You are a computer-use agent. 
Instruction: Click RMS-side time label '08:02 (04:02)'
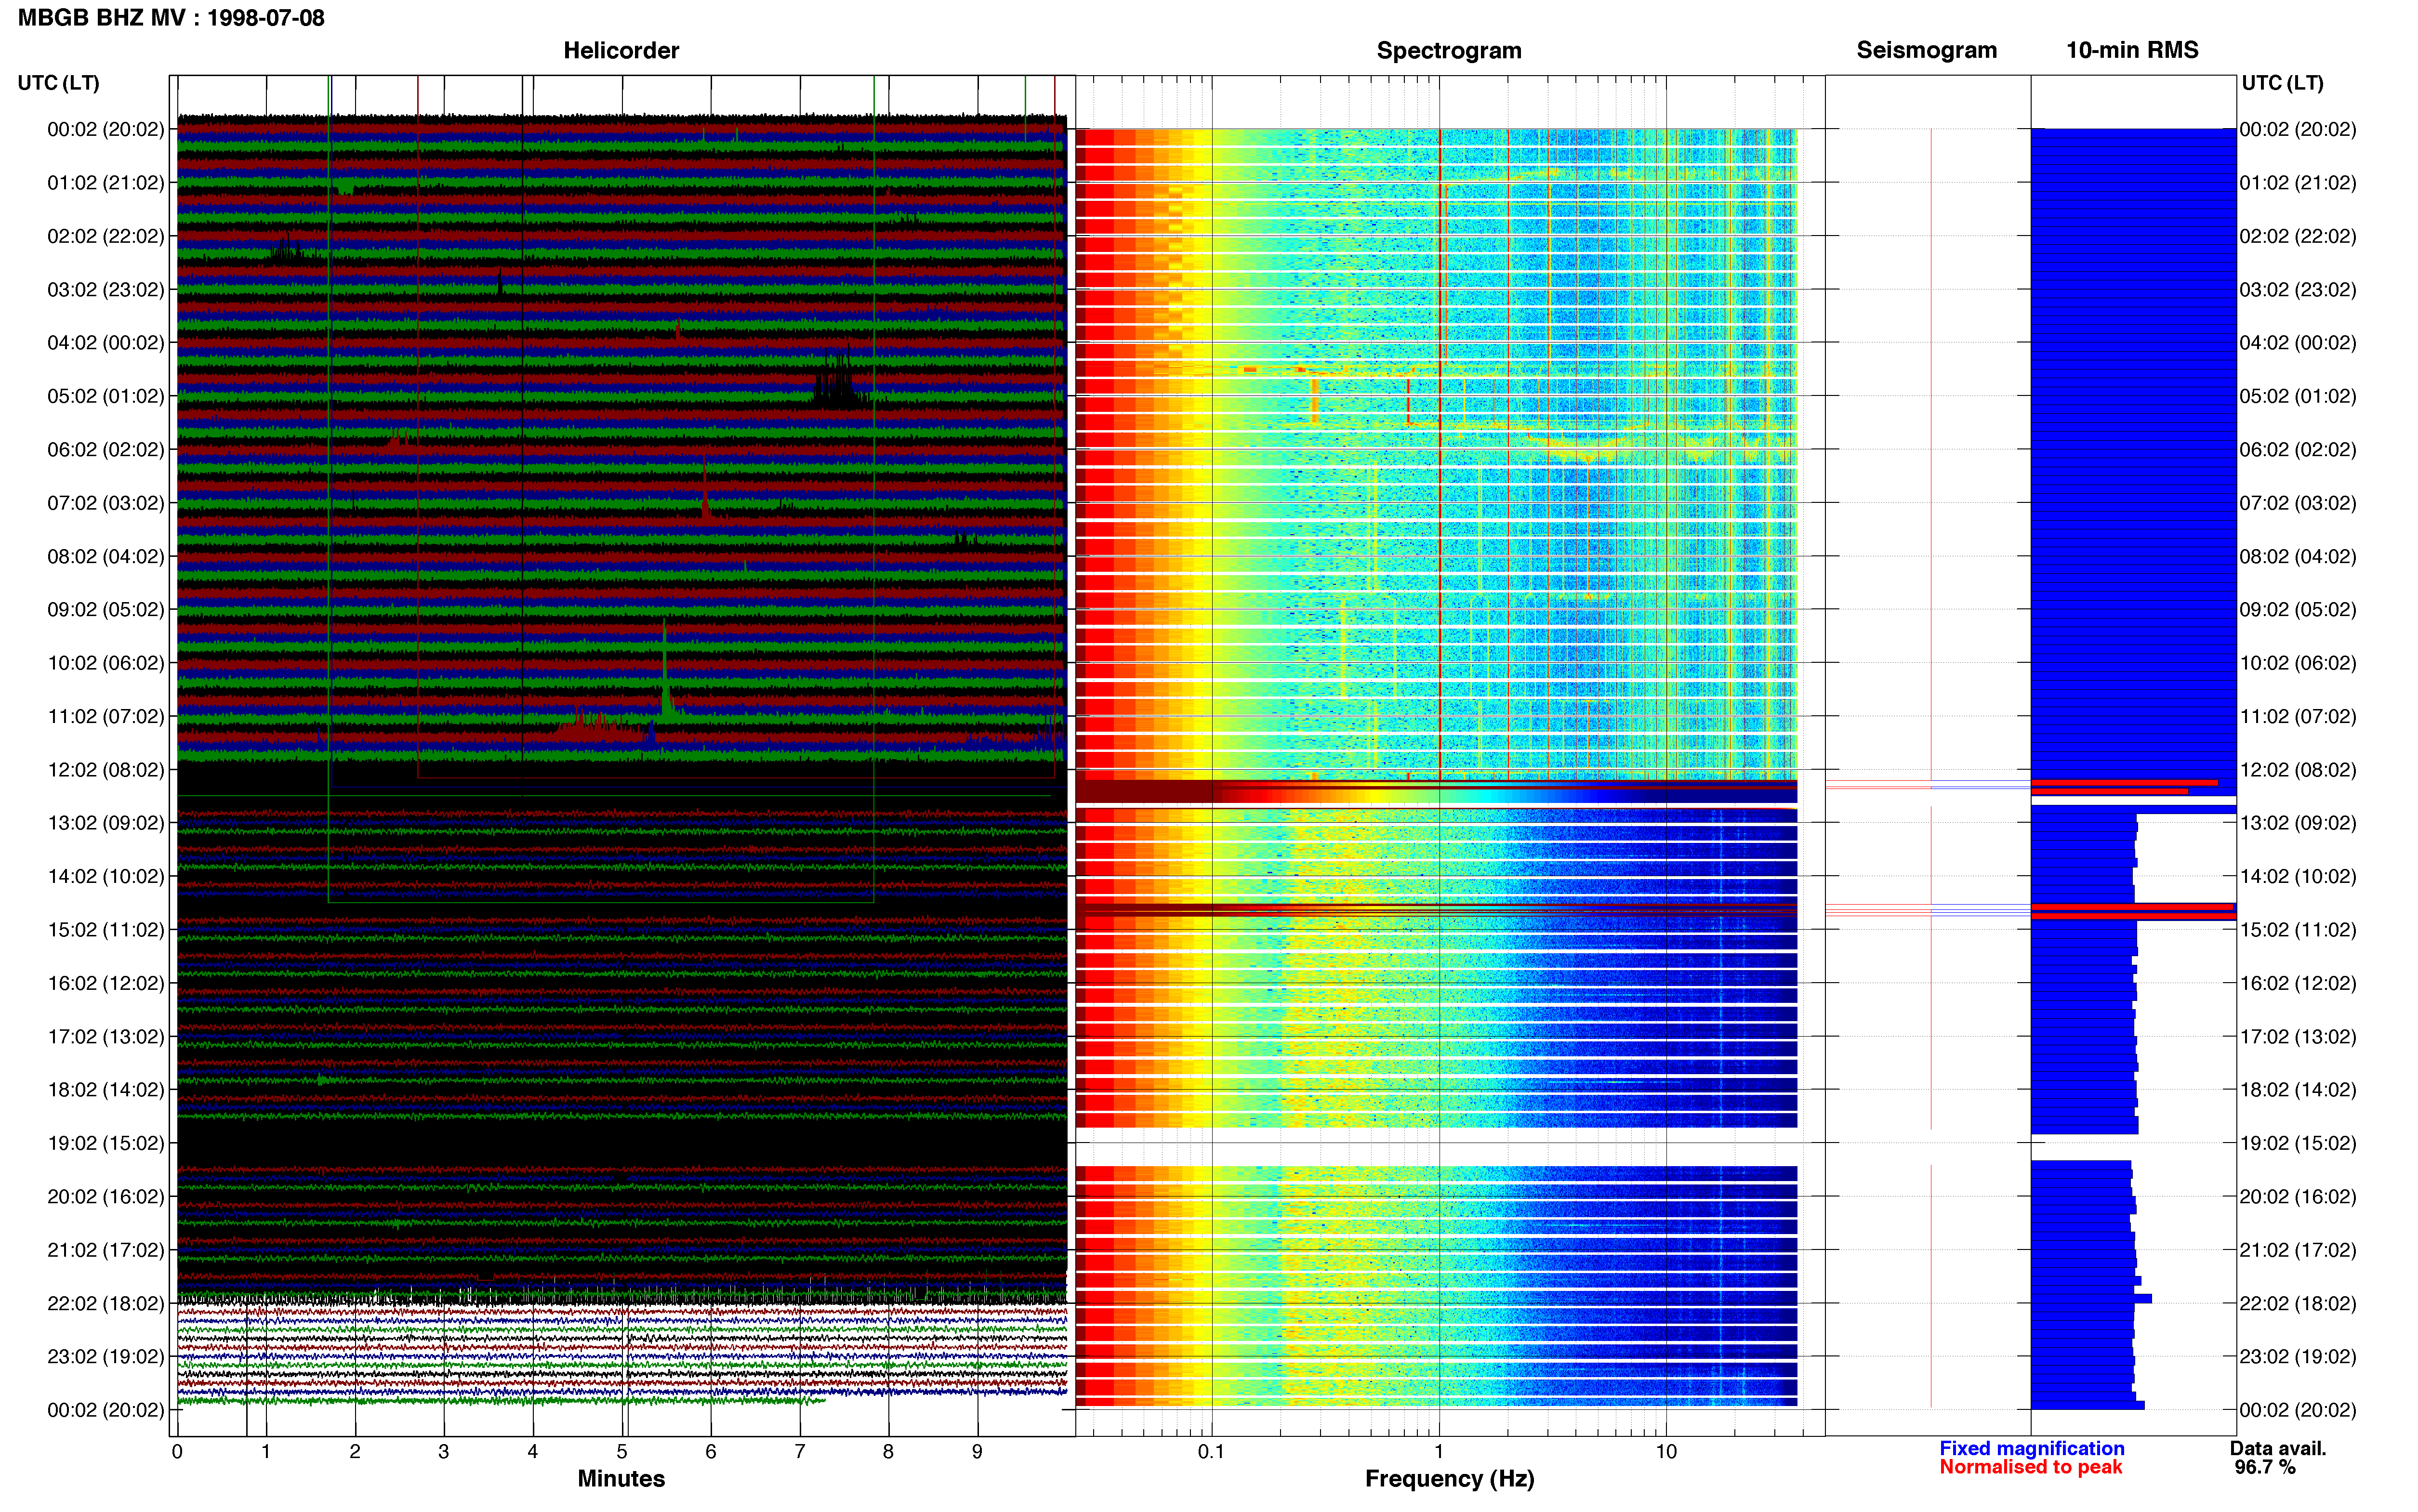coord(2298,556)
